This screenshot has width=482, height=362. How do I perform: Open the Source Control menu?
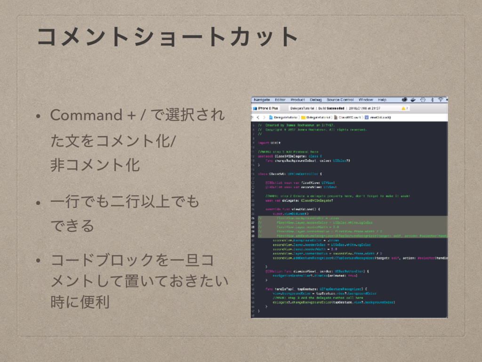(x=340, y=100)
